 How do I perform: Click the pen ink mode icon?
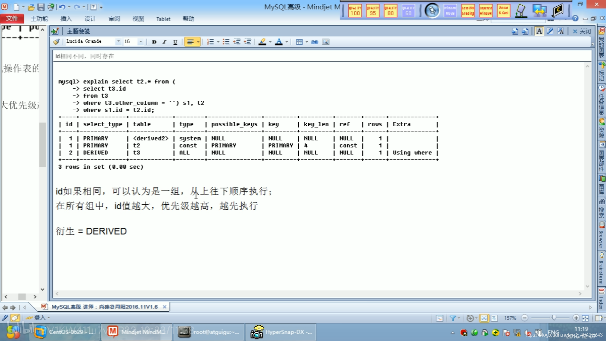click(x=550, y=31)
